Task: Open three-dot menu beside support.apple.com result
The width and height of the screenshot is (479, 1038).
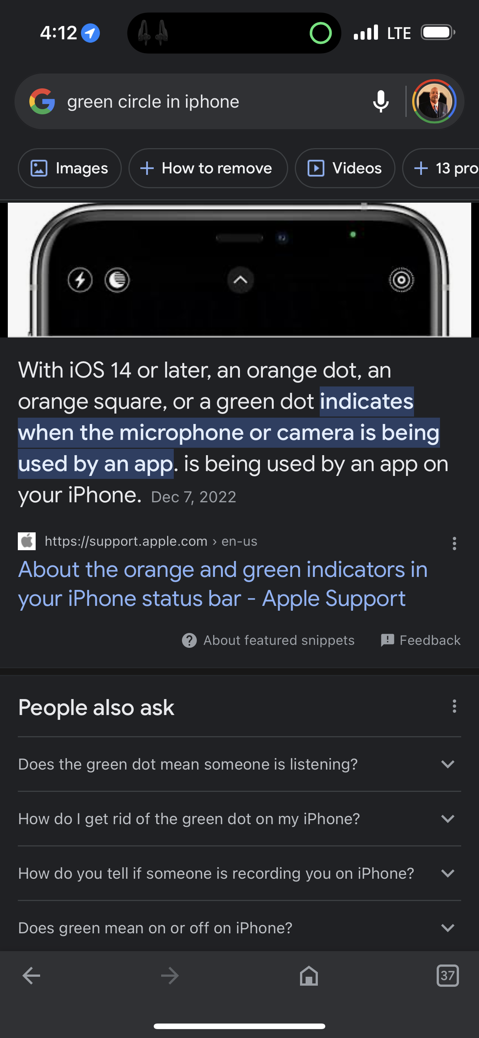Action: click(x=454, y=543)
